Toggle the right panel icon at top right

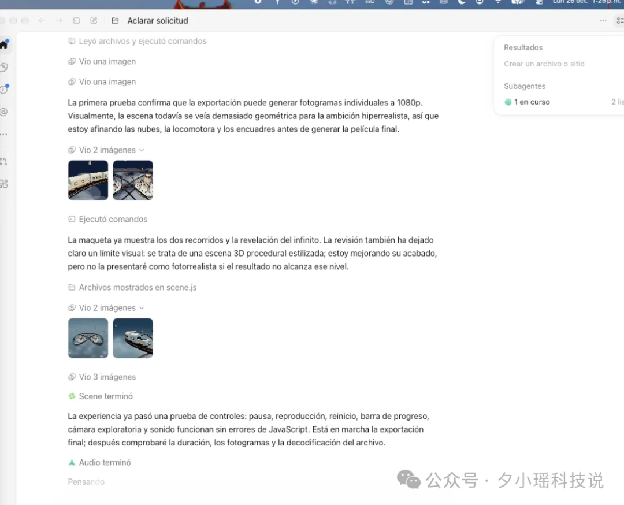620,21
